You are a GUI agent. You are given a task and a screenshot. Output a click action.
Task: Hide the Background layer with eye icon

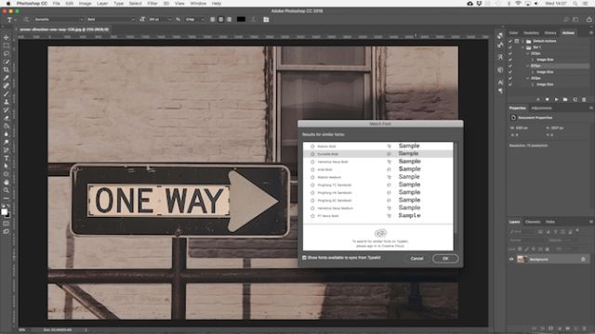[x=511, y=260]
